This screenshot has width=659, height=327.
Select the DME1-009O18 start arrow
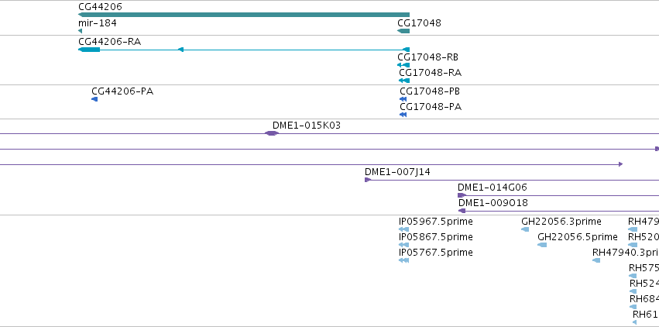pos(462,211)
